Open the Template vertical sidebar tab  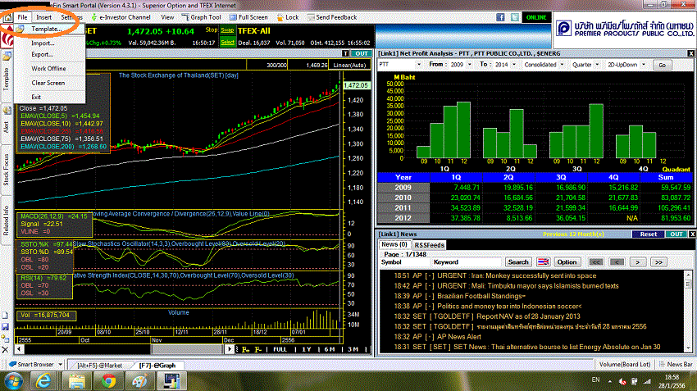click(6, 79)
